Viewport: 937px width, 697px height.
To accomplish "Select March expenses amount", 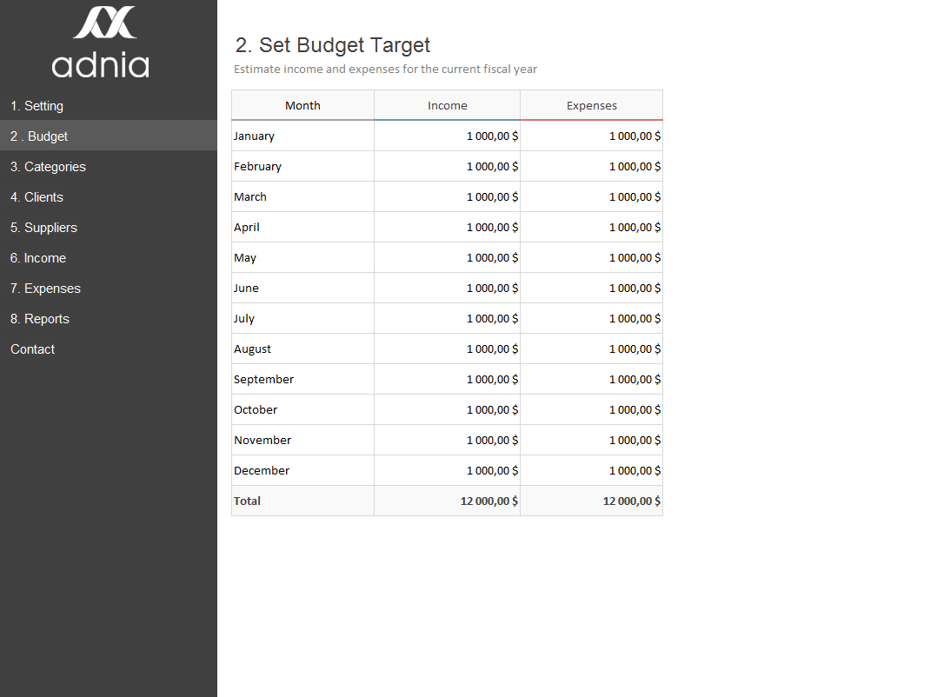I will click(592, 197).
